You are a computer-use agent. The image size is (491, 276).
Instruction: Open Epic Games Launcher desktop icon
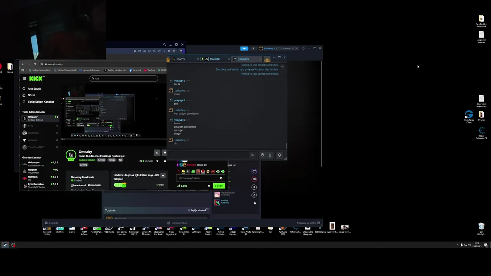coord(122,230)
